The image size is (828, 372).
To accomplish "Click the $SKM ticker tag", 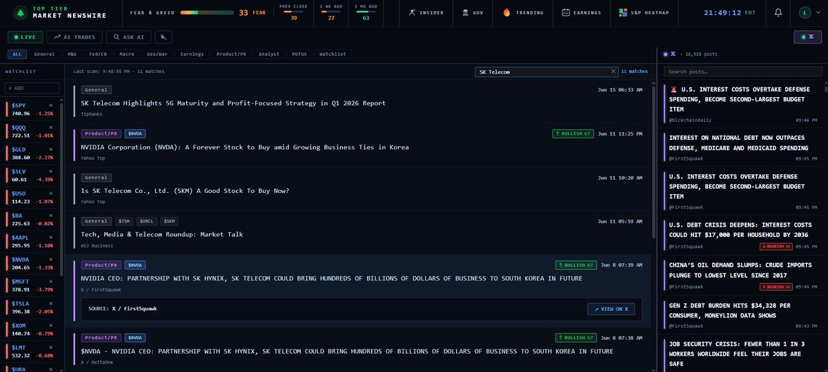I will tap(169, 221).
